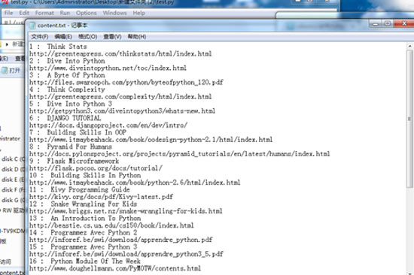Click the vertical scrollbar thumb in Notepad
Screen dimensions: 414x275
409,119
